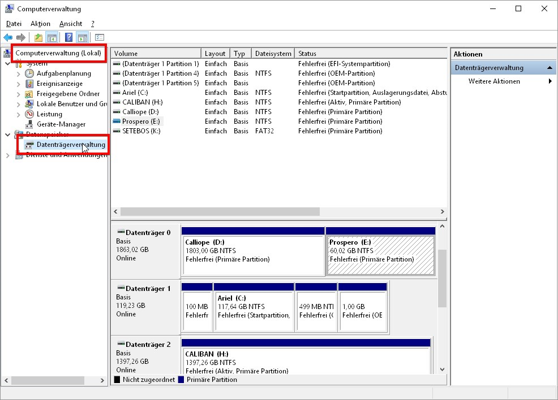Click the Aufgabenplanung clock icon
Viewport: 558px width, 400px height.
[x=29, y=73]
